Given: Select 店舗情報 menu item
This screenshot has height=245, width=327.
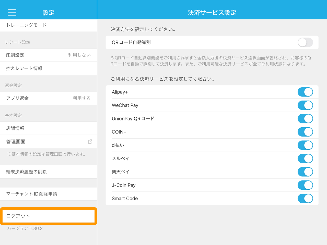Looking at the screenshot, I should (49, 128).
